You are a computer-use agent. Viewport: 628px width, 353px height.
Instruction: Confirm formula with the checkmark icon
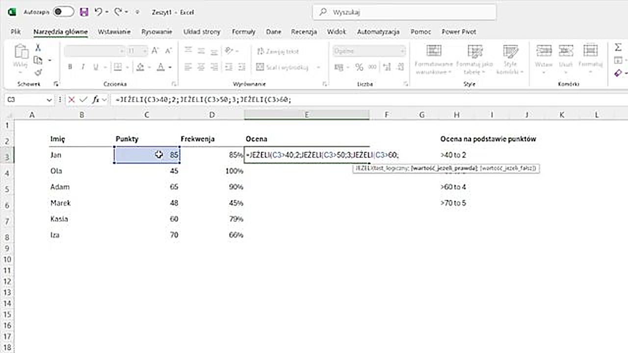(x=84, y=100)
